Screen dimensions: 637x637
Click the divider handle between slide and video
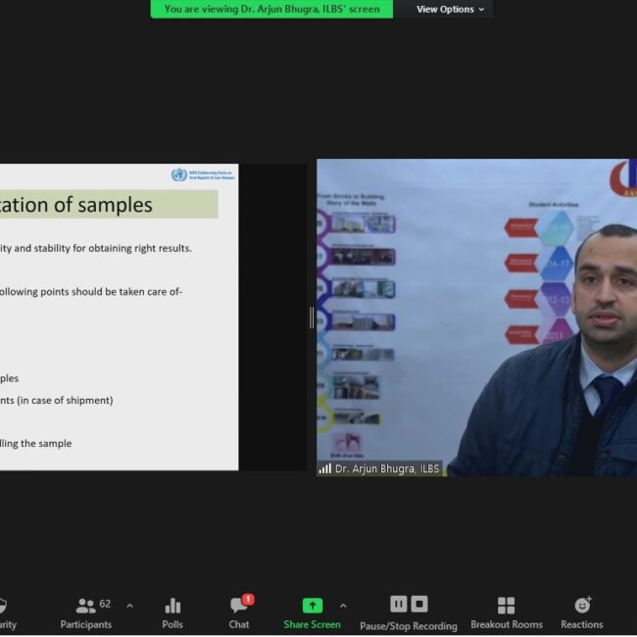[x=312, y=317]
